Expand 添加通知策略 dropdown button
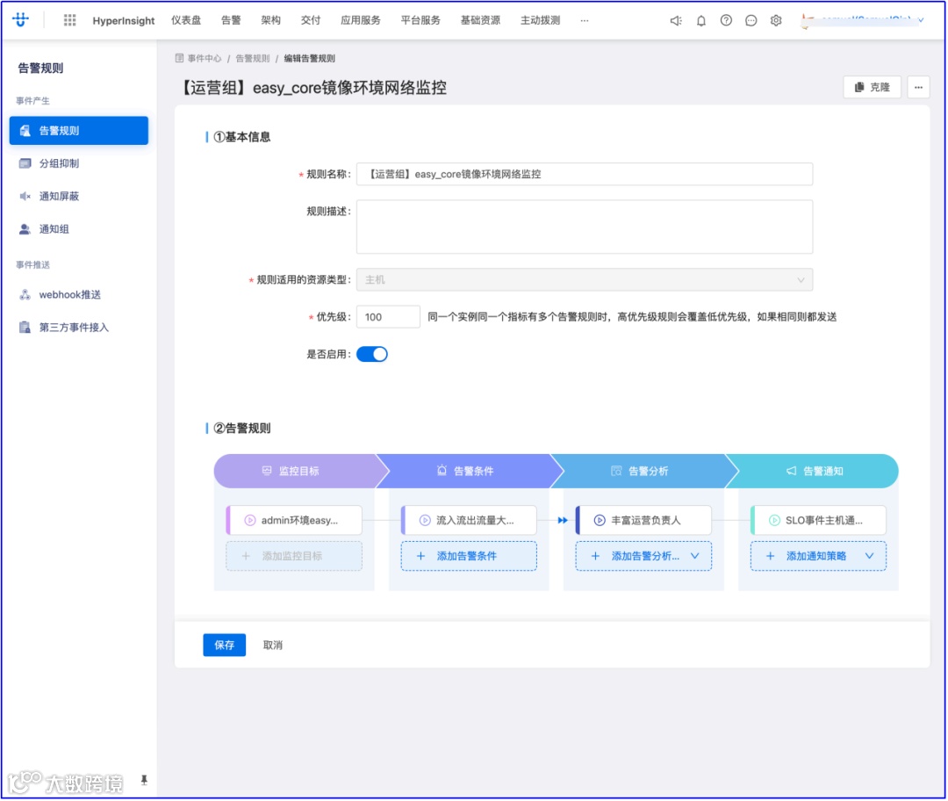 tap(819, 556)
